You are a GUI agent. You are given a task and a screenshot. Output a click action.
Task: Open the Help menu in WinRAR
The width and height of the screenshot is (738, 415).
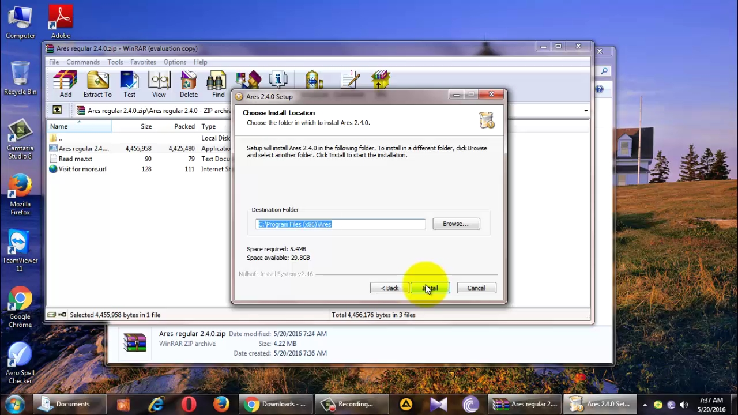pos(201,62)
